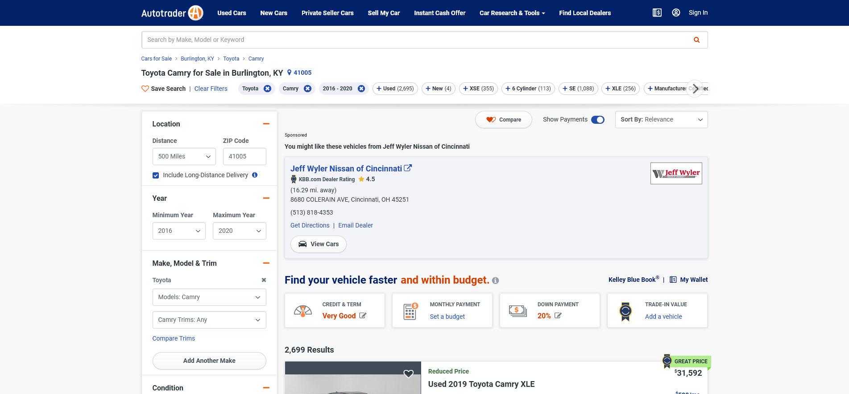Click Email Dealer link
This screenshot has width=849, height=394.
[355, 226]
